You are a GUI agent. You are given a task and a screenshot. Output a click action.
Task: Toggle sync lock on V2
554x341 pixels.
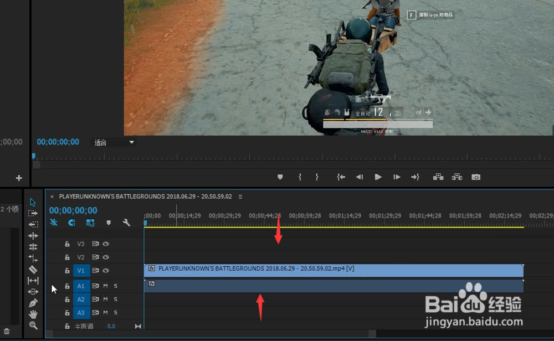(x=95, y=257)
